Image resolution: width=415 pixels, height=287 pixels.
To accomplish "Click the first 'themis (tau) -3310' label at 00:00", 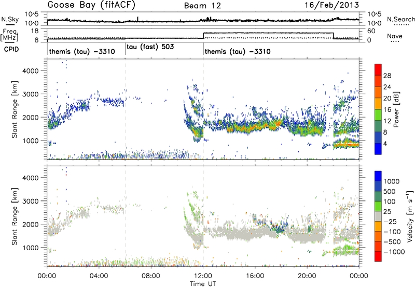I will pos(82,51).
